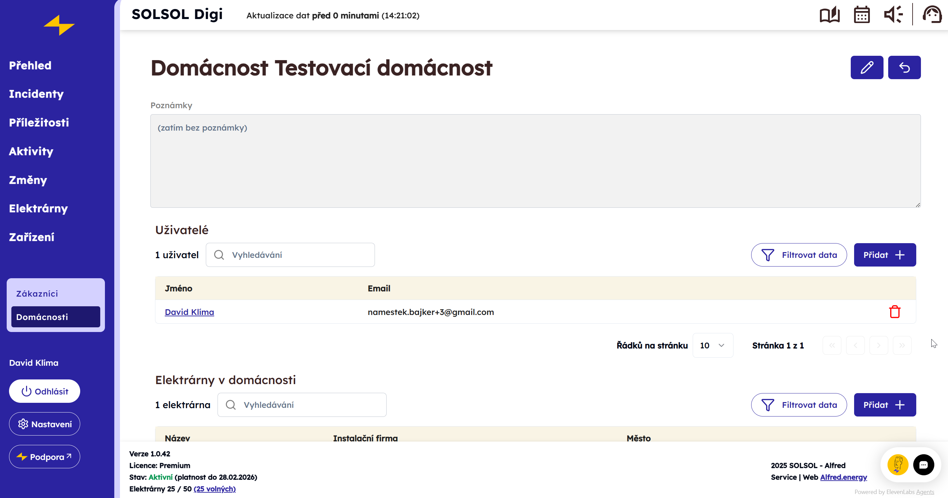The height and width of the screenshot is (498, 948).
Task: Open the black chat bubble widget
Action: pos(923,465)
